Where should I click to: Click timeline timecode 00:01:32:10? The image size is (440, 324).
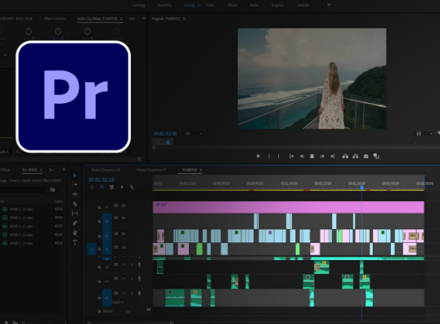coord(101,180)
